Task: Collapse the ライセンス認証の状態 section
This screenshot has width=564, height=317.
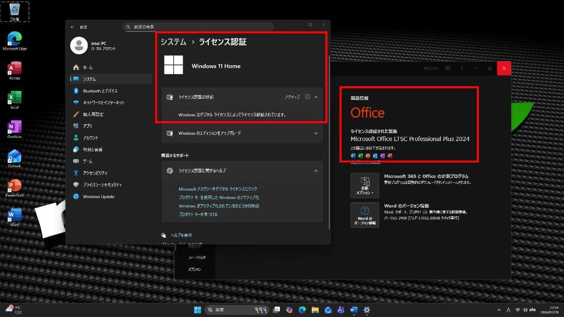Action: tap(315, 97)
